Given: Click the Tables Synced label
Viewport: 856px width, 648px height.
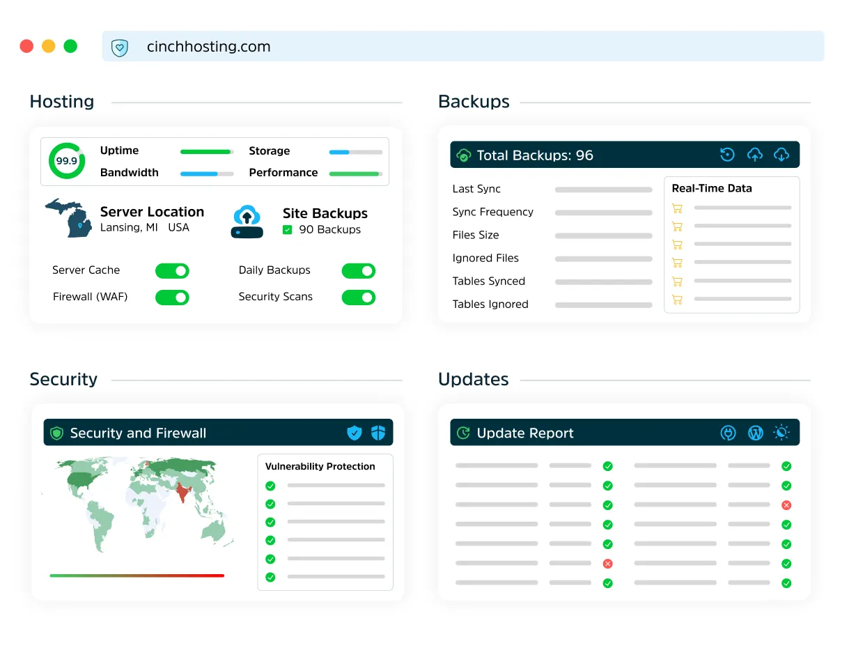Looking at the screenshot, I should (489, 281).
